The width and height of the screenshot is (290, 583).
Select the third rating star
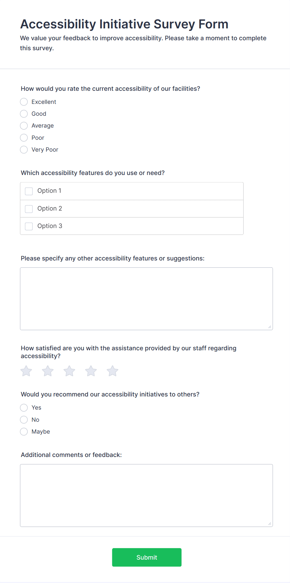[x=69, y=371]
